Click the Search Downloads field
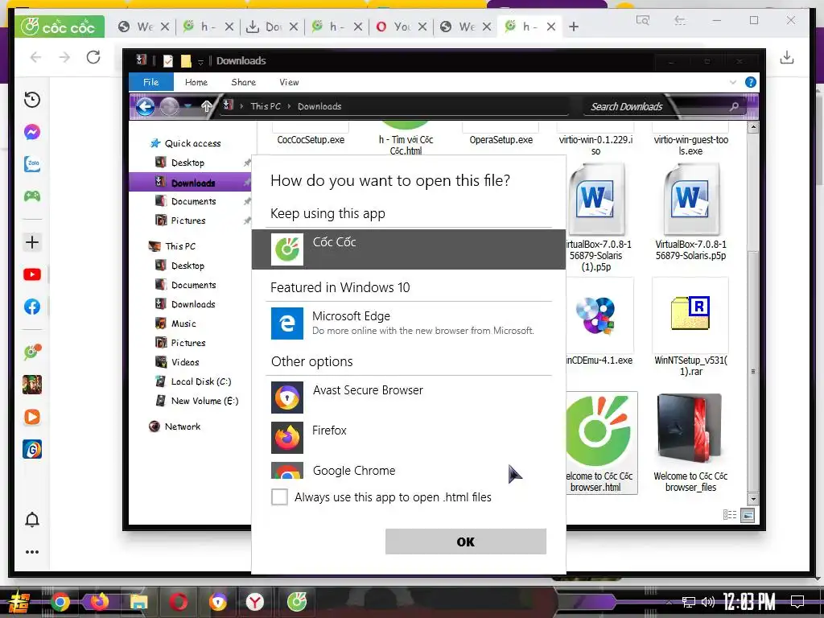This screenshot has width=824, height=618. tap(657, 107)
